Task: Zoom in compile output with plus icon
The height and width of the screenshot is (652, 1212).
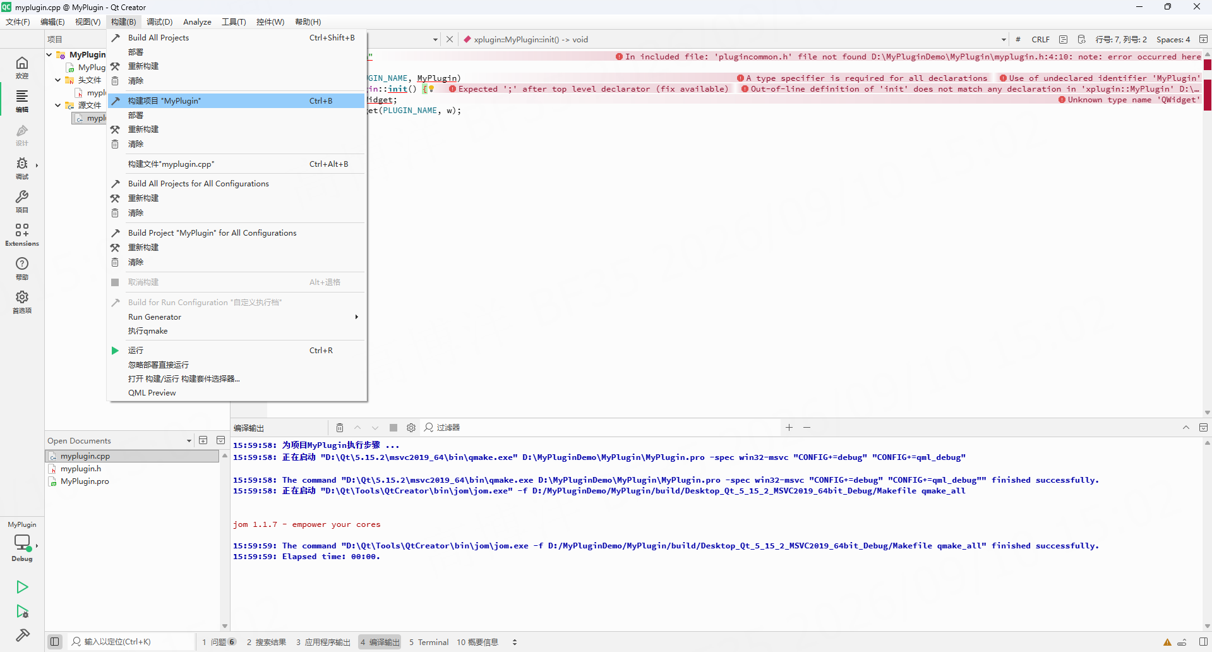Action: pyautogui.click(x=789, y=428)
